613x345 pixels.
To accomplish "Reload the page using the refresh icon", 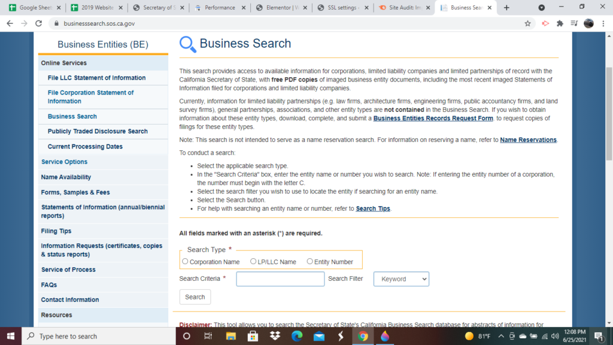I will click(x=38, y=23).
